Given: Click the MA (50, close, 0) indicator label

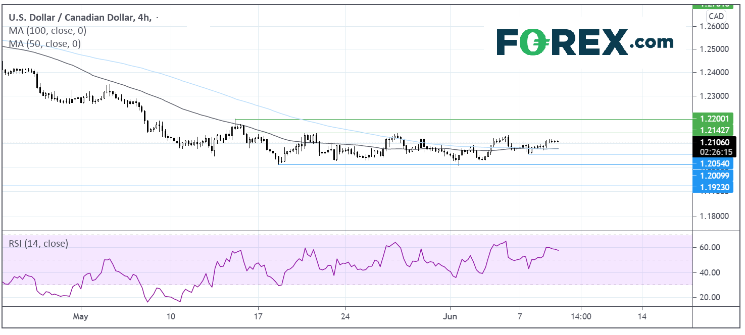Looking at the screenshot, I should click(45, 44).
